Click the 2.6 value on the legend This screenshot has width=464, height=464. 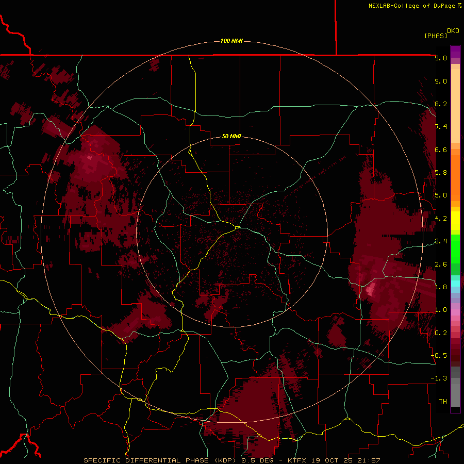(441, 264)
